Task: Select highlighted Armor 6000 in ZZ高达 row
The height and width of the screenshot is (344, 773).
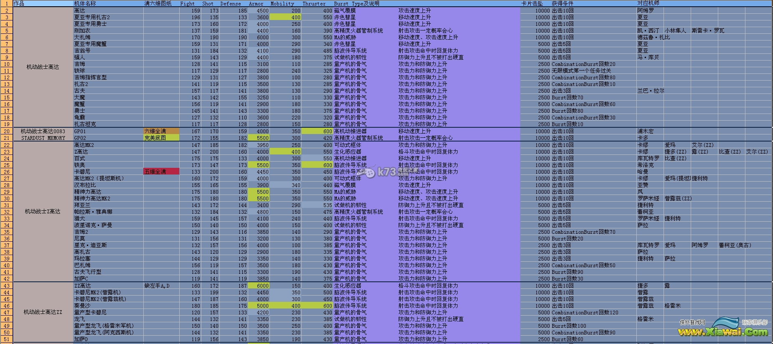Action: click(x=259, y=286)
